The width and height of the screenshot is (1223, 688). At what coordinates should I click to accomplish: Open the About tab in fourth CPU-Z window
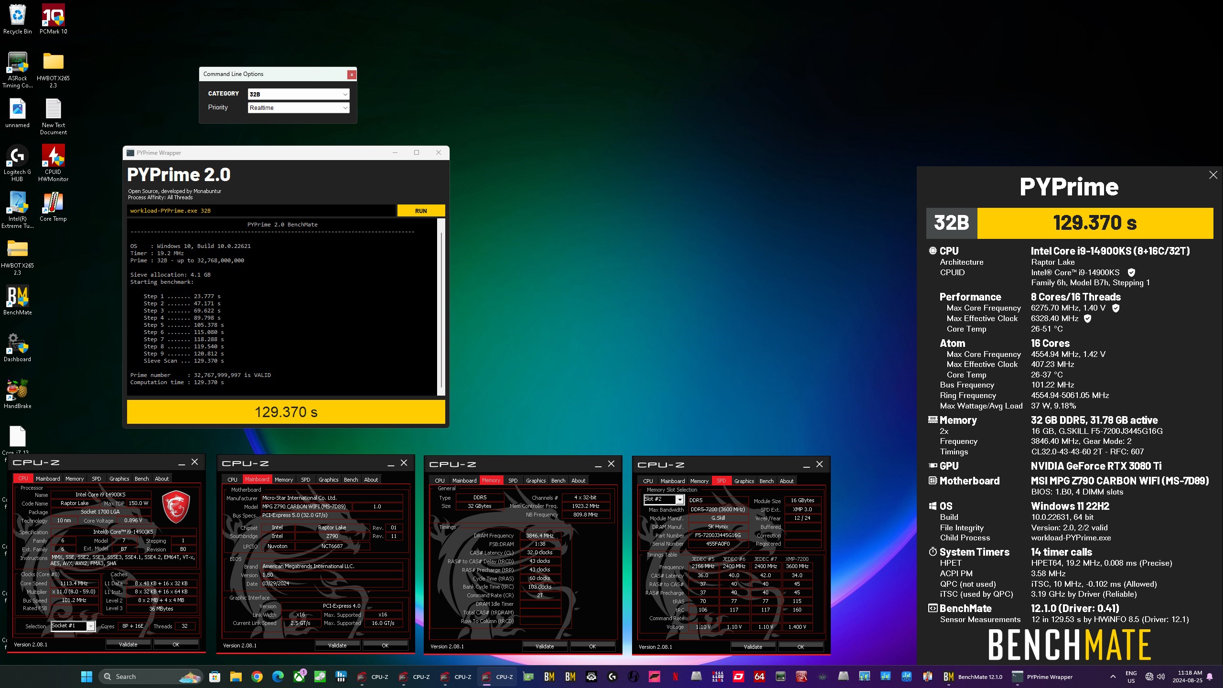click(786, 481)
